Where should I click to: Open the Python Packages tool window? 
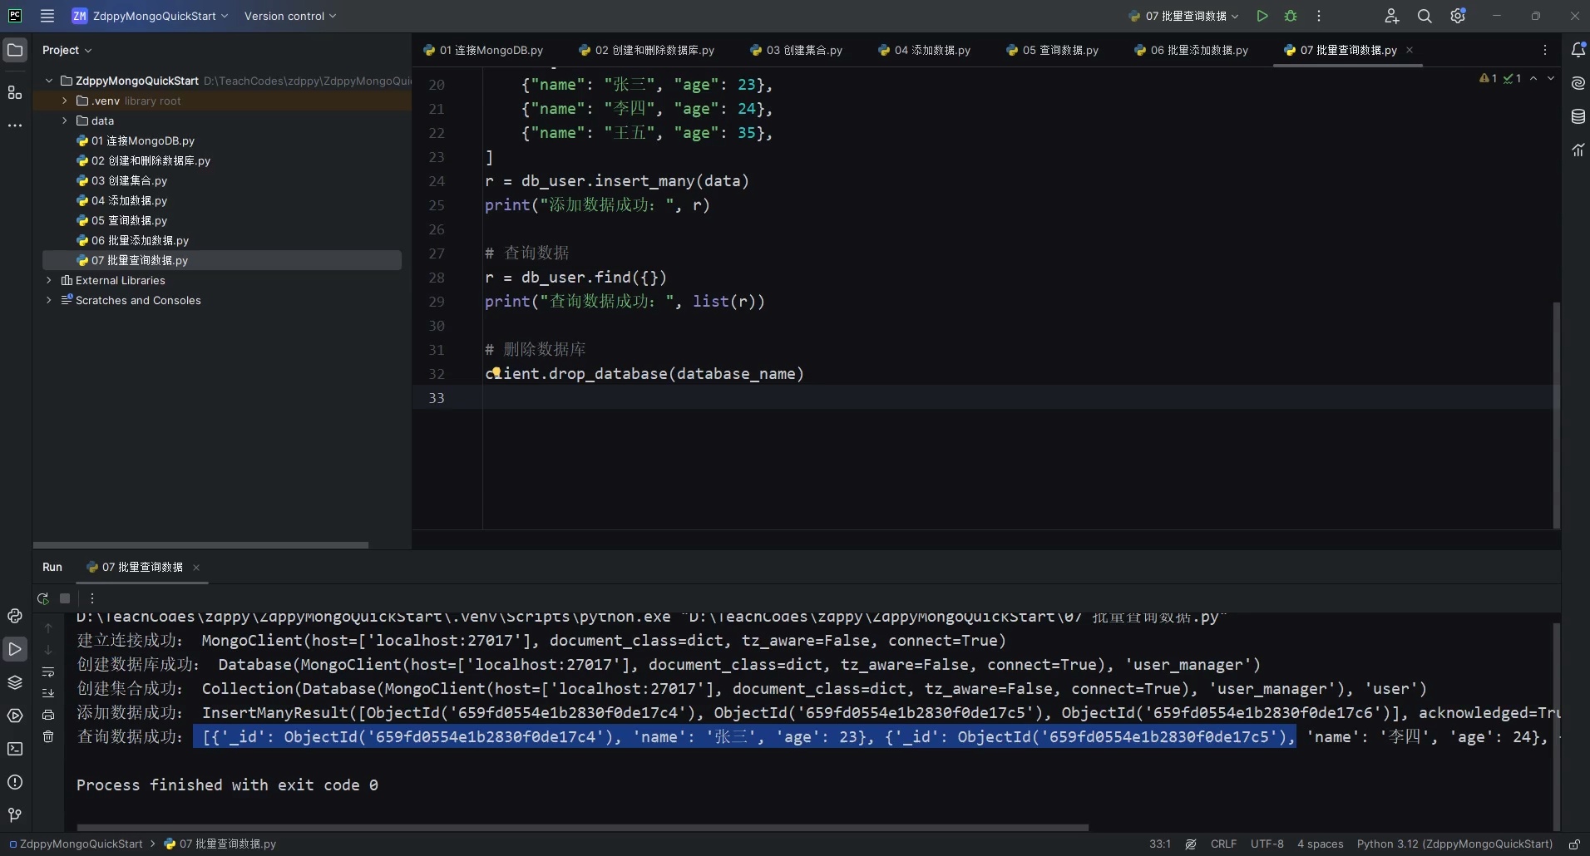[x=14, y=682]
